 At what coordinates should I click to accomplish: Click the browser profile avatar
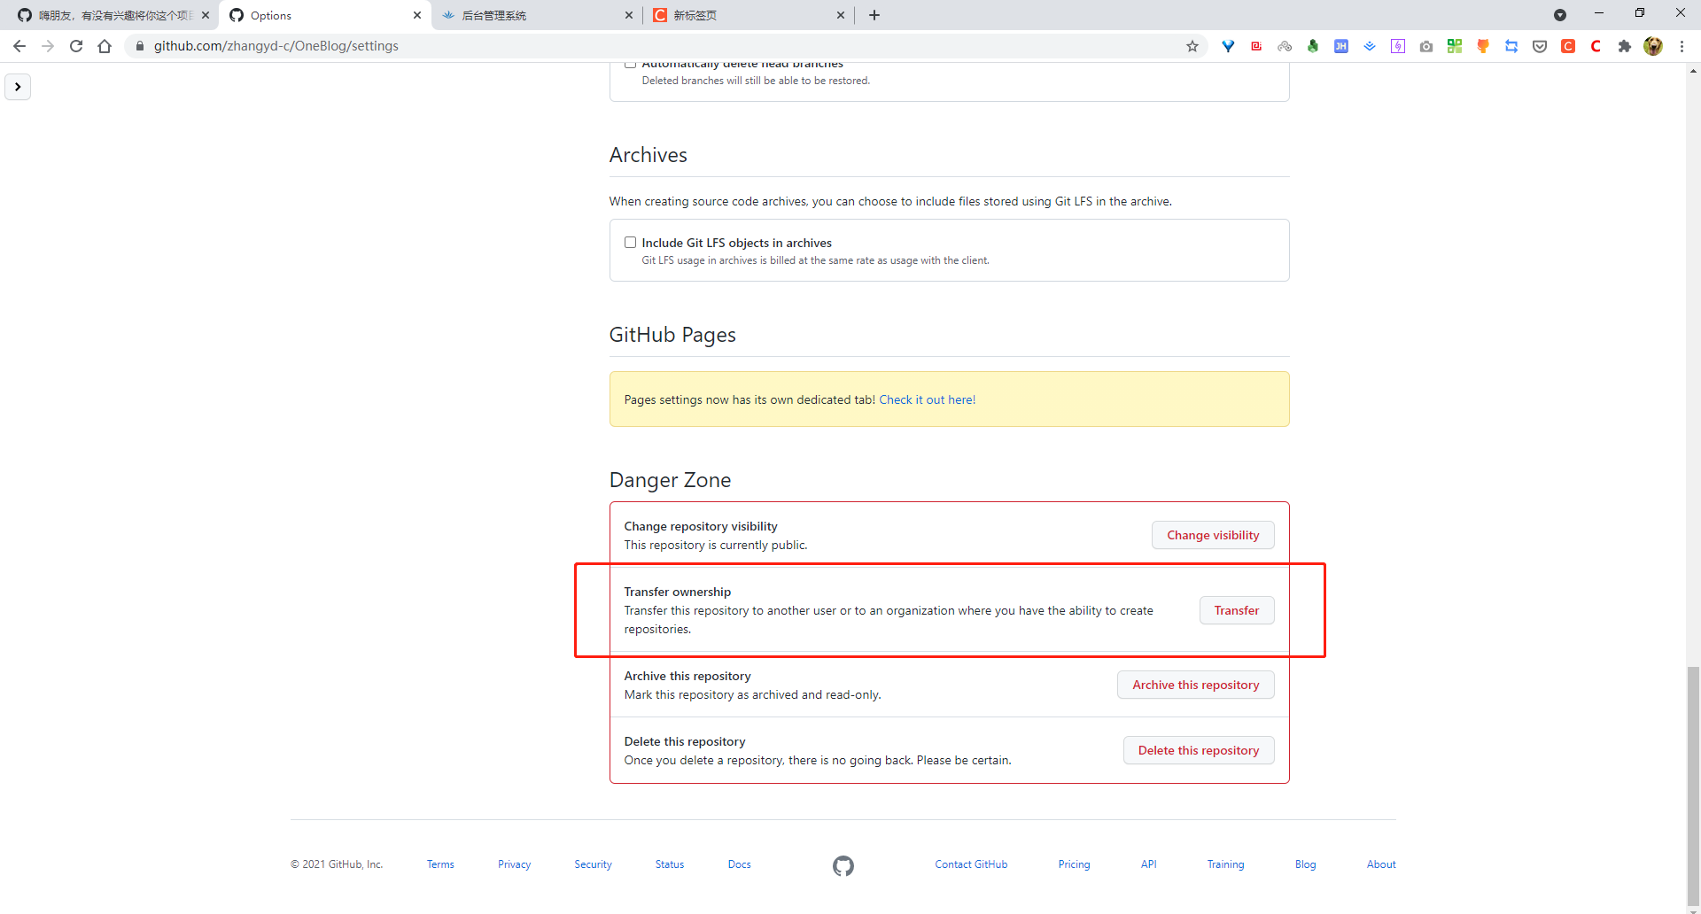tap(1653, 45)
